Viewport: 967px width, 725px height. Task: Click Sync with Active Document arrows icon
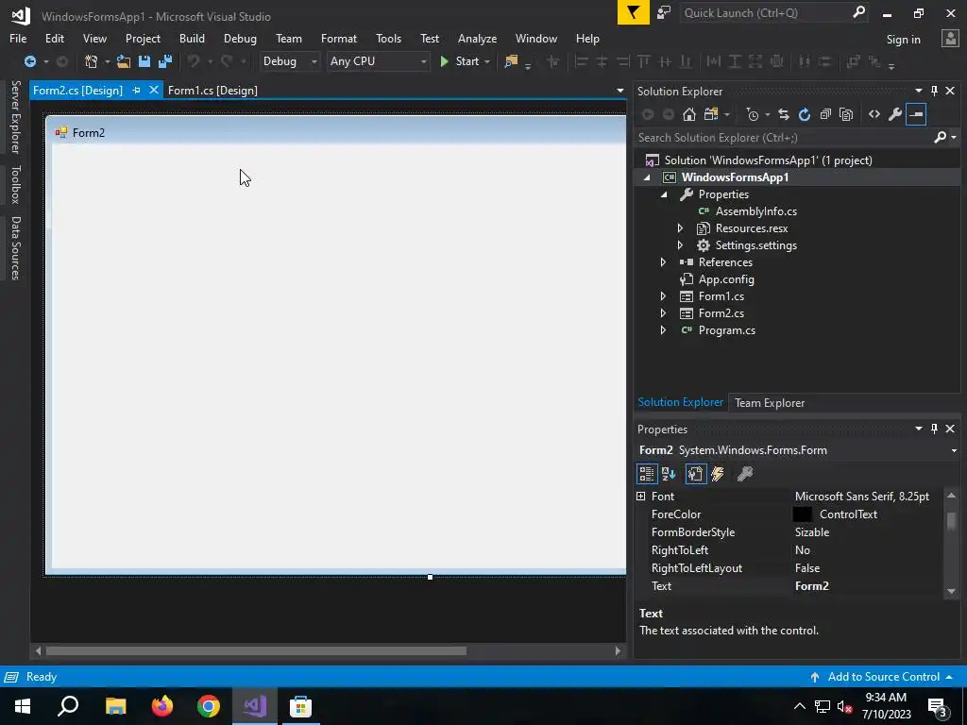click(x=783, y=114)
